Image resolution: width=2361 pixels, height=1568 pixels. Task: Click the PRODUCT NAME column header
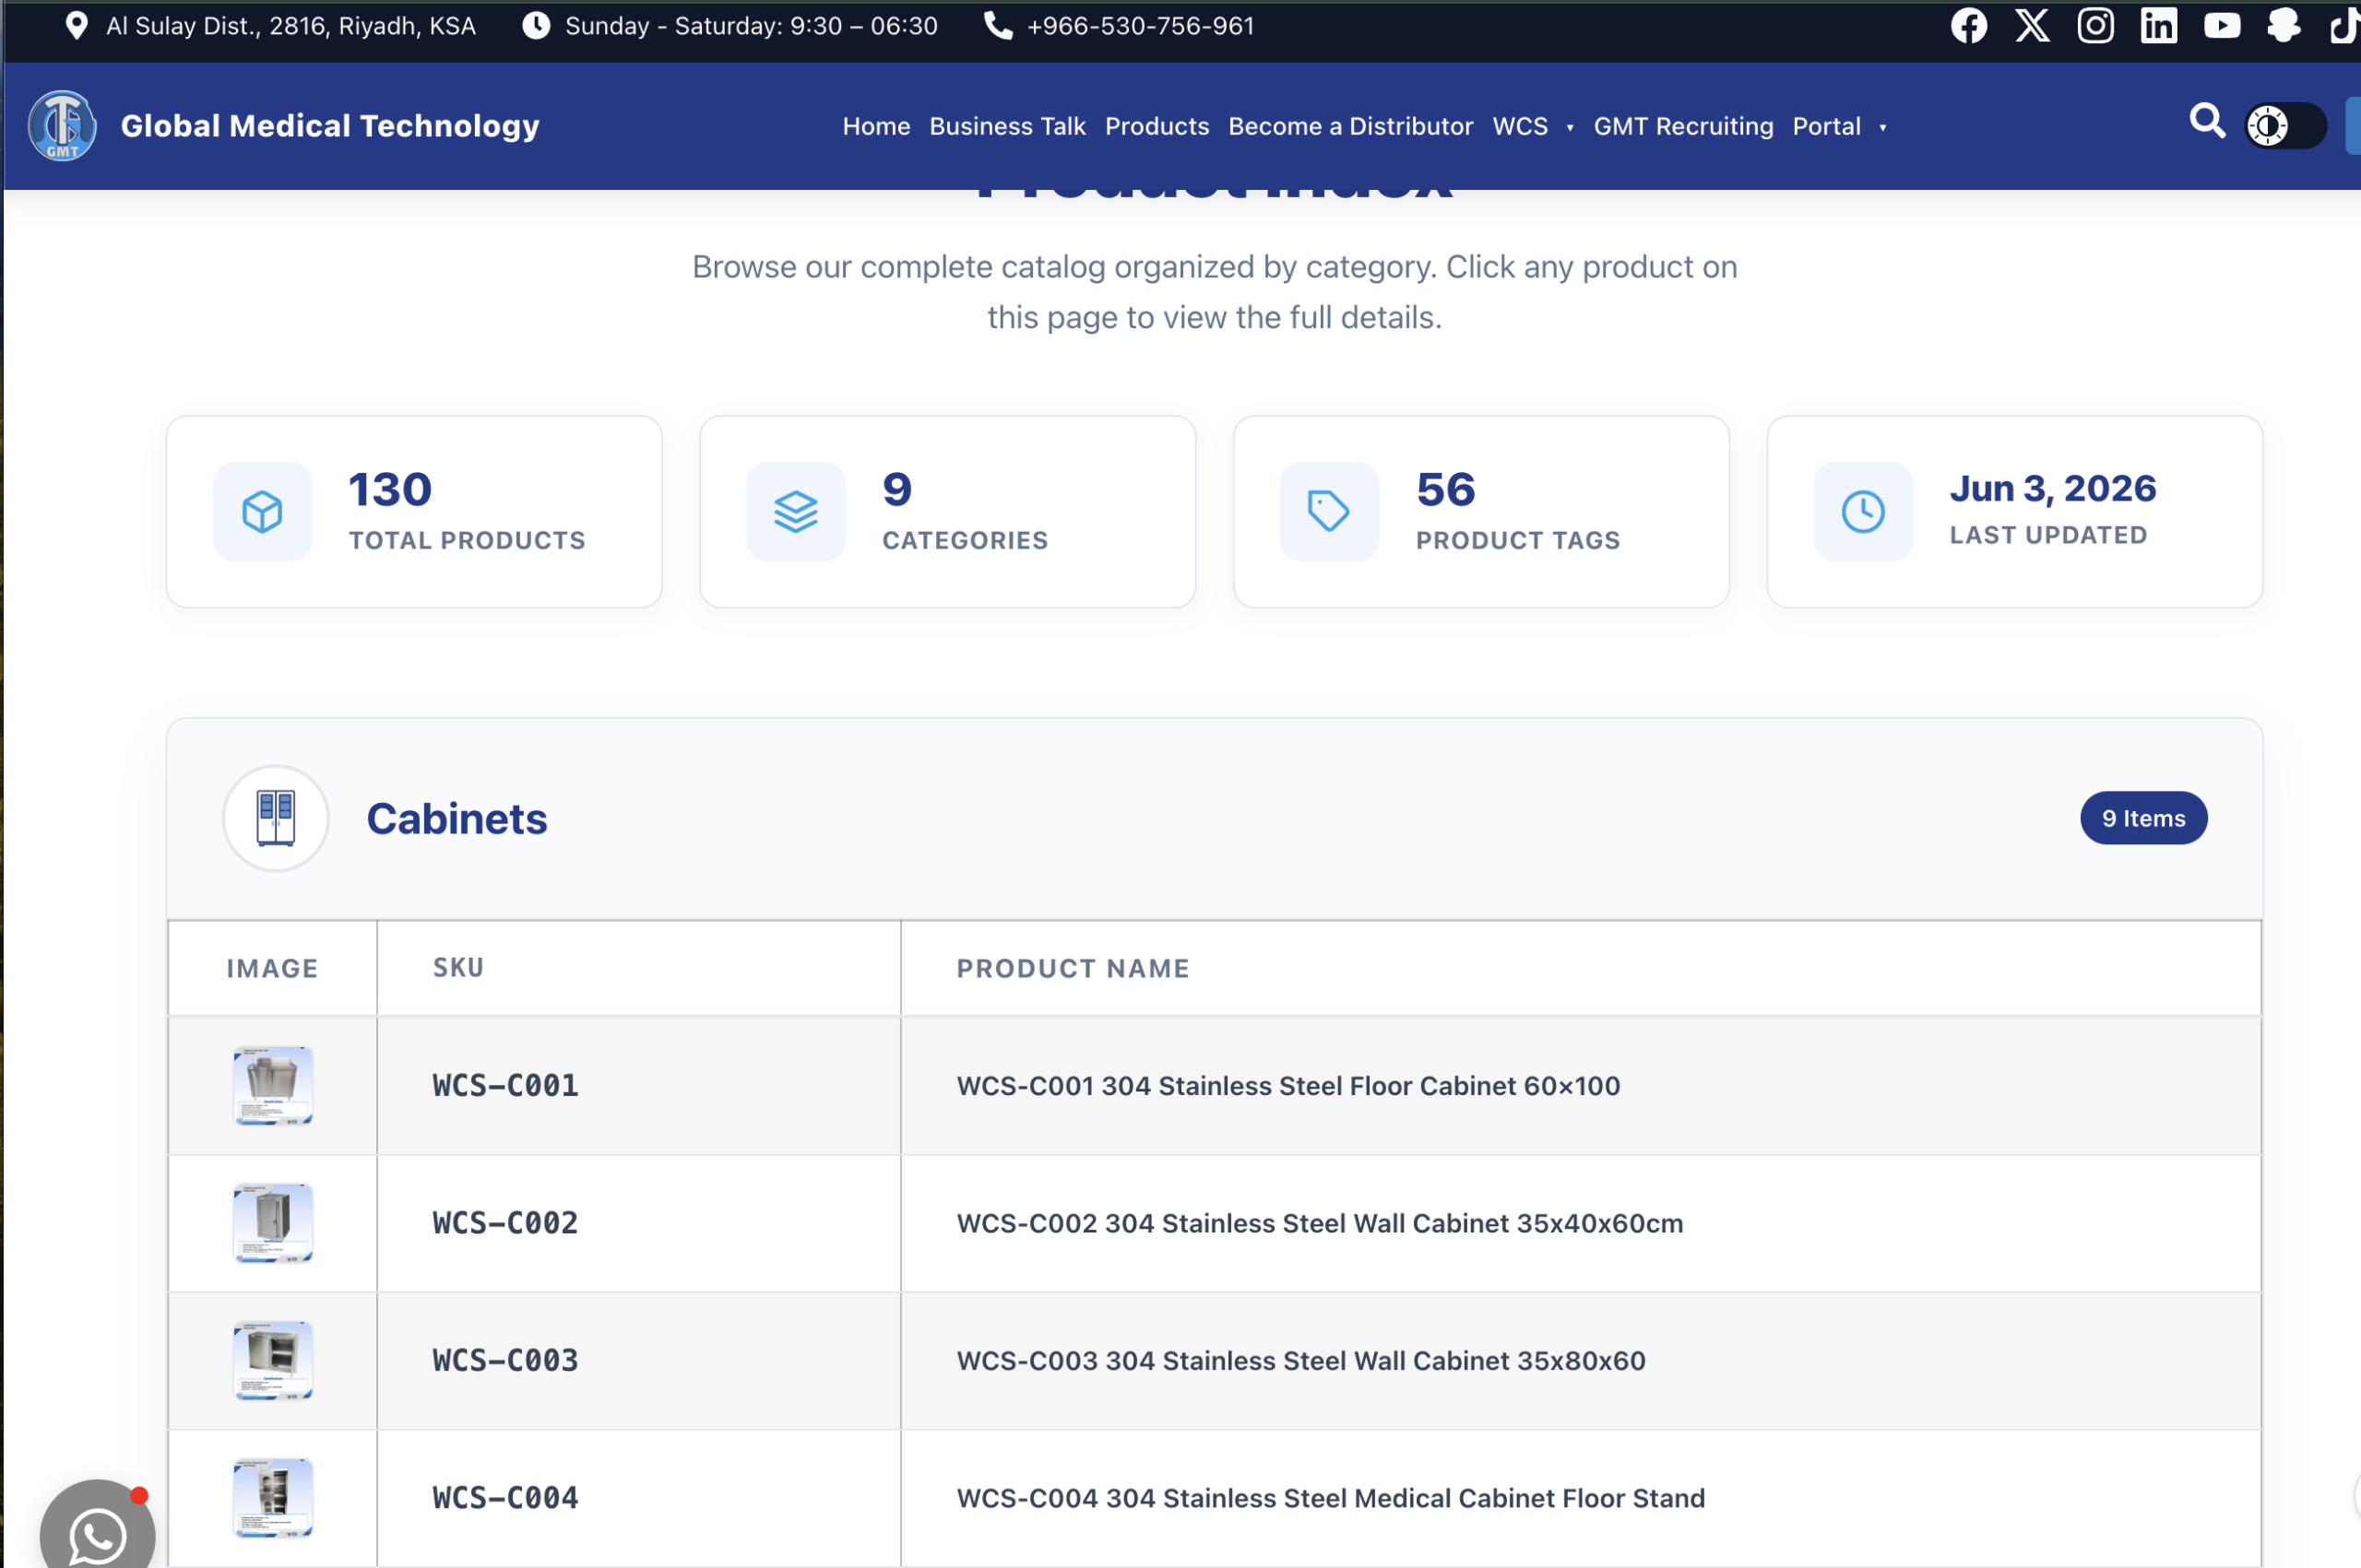click(x=1073, y=968)
